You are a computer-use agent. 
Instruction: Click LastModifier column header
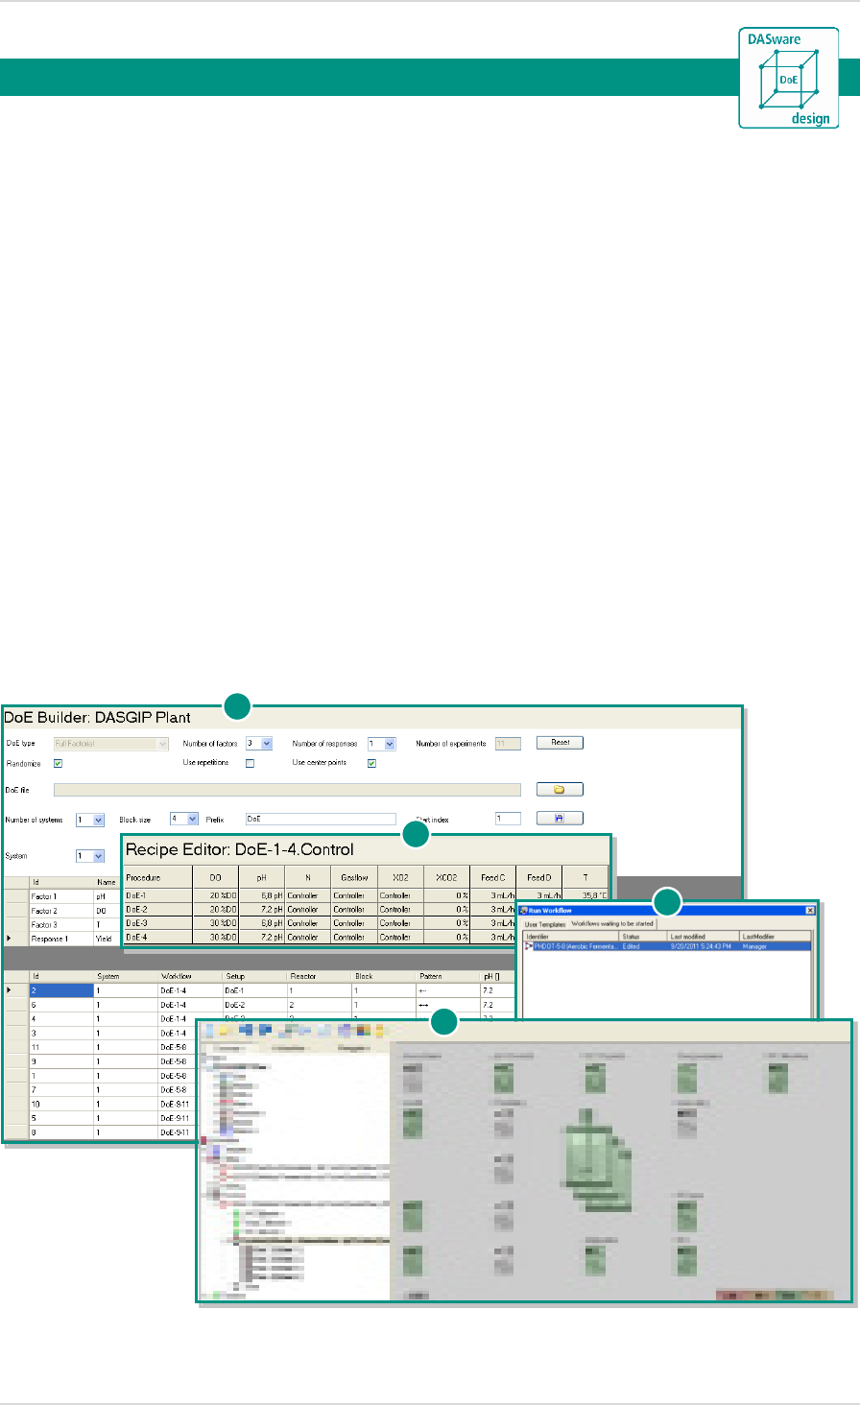click(x=776, y=936)
